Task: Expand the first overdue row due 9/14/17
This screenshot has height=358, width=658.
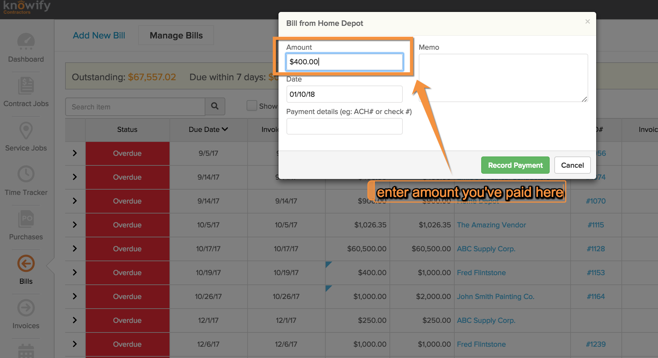Action: pyautogui.click(x=75, y=177)
